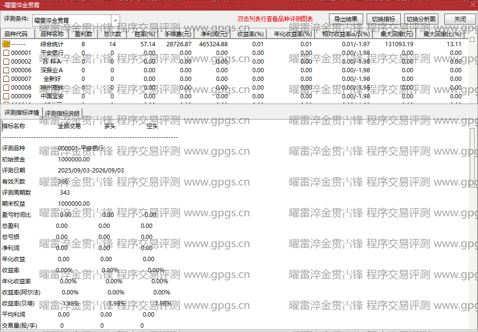Click the 空头 column heading
The image size is (478, 332).
click(152, 126)
